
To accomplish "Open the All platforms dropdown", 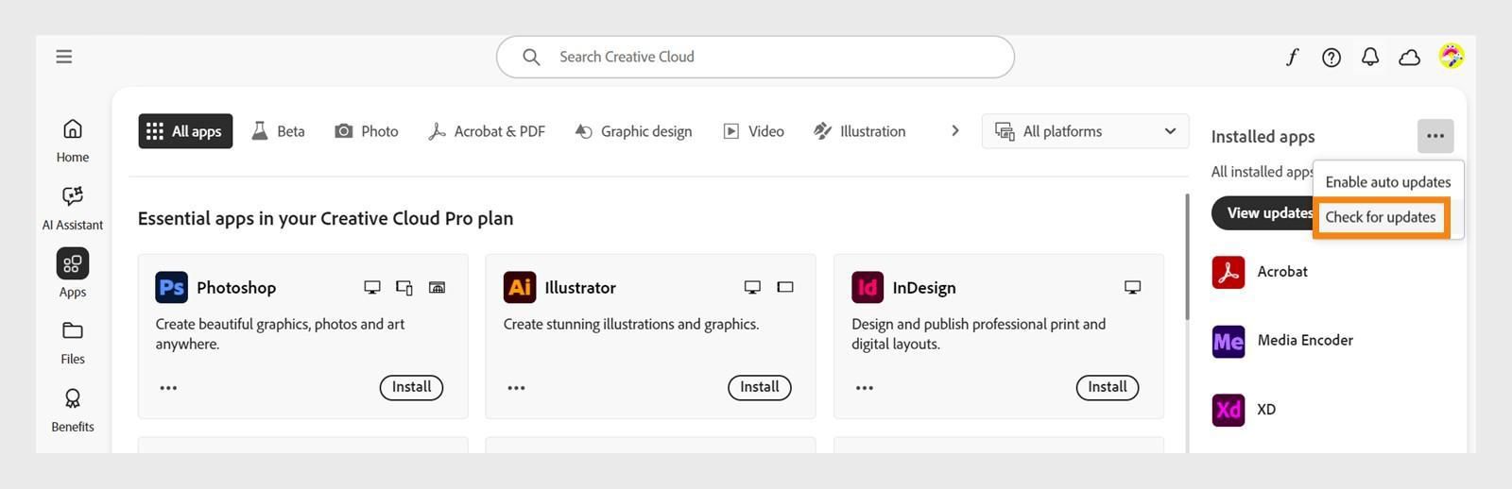I will pos(1086,131).
